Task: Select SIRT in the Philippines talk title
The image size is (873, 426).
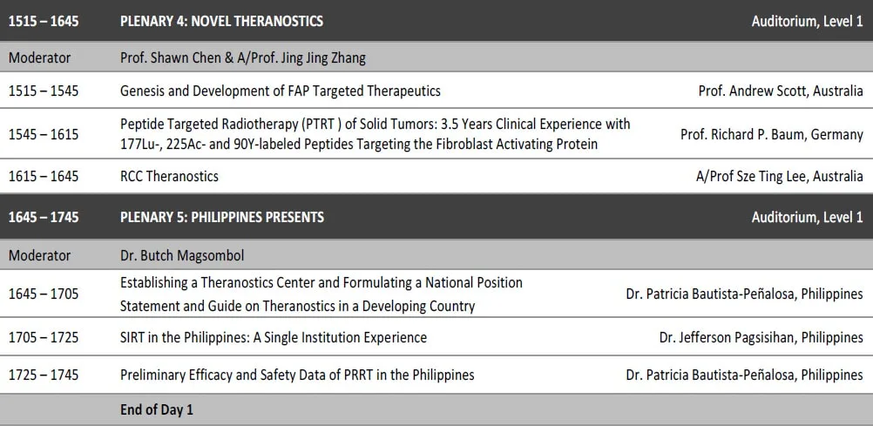Action: [274, 337]
